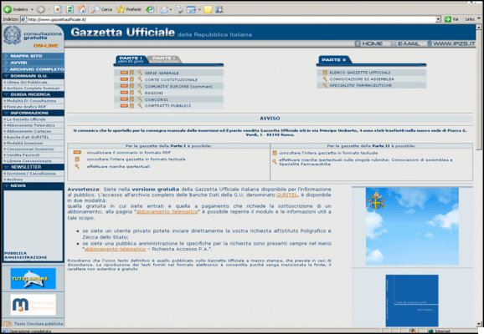Open the history clock icon in toolbar
The height and width of the screenshot is (334, 484).
(151, 9)
